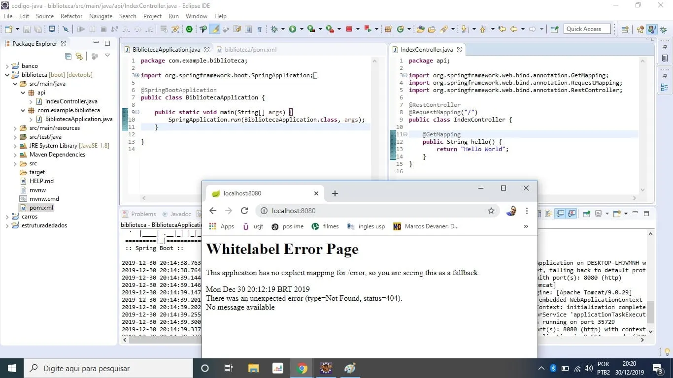Click the Spring Boot Dashboard green power icon
This screenshot has width=673, height=378.
189,29
